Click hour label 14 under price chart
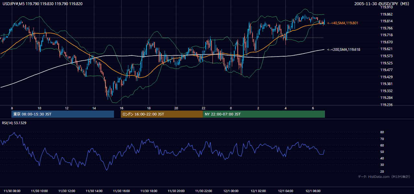Screen dimensions: 414x194 tap(94, 108)
